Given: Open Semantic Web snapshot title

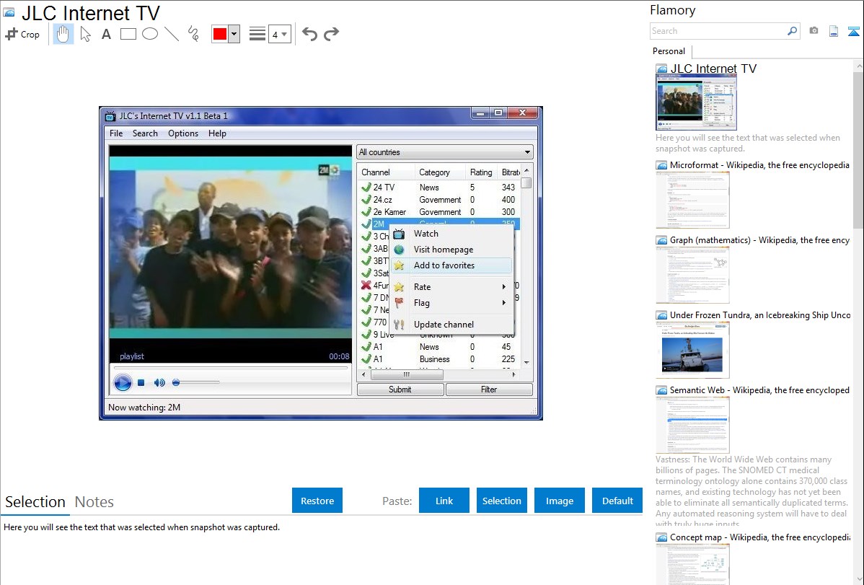Looking at the screenshot, I should pos(759,390).
